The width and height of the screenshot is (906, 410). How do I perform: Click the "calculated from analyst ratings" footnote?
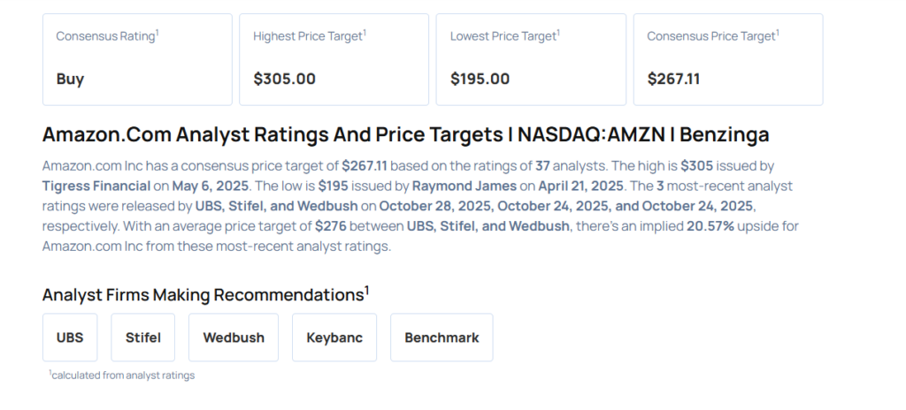122,376
